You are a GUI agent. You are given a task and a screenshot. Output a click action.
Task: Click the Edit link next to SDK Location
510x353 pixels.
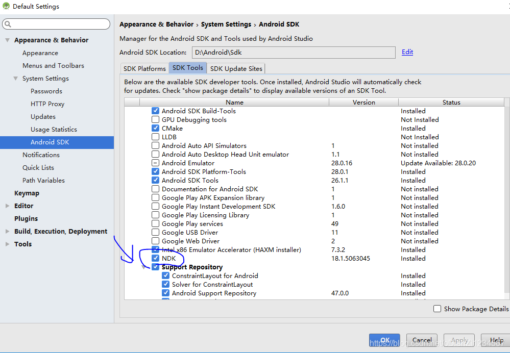(x=407, y=52)
